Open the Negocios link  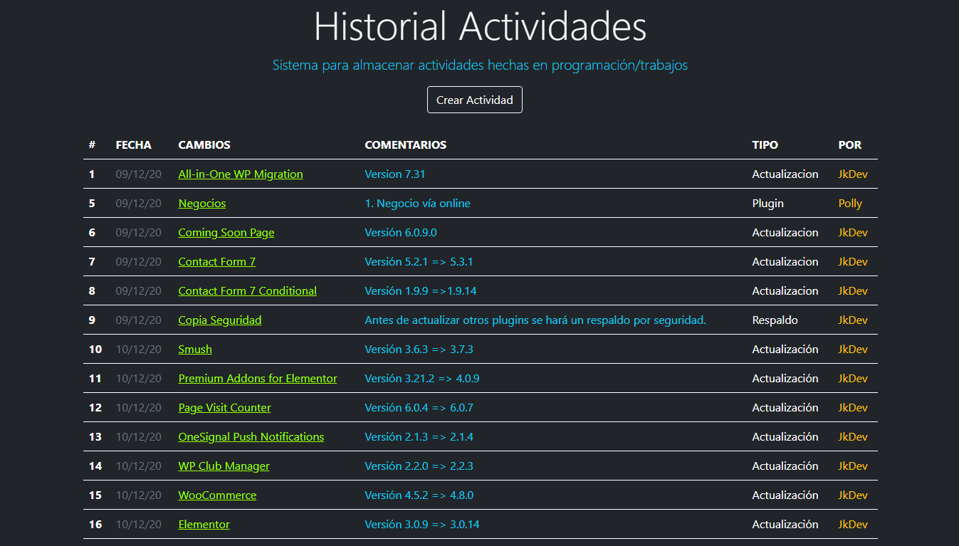point(202,204)
